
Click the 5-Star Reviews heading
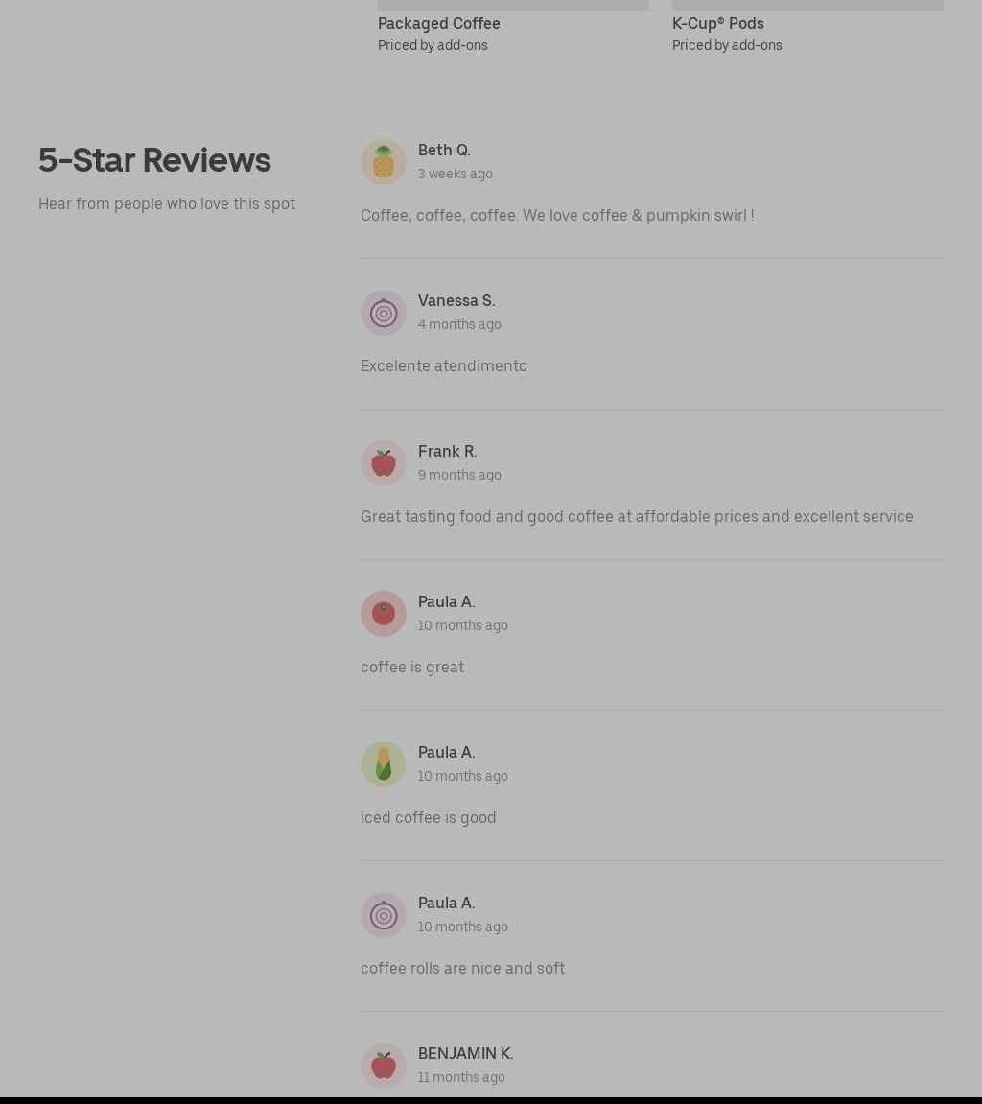point(154,160)
